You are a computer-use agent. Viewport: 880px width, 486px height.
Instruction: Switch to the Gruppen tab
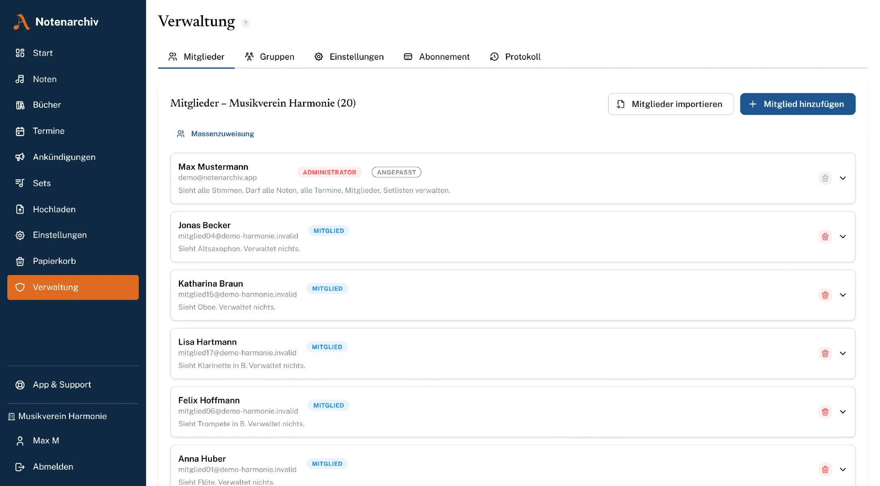tap(269, 57)
